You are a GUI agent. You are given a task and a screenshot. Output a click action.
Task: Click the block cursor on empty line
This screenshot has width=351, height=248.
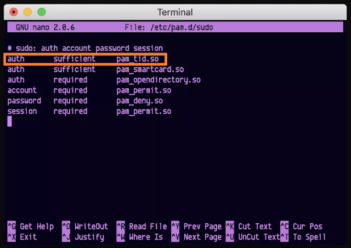coord(9,122)
